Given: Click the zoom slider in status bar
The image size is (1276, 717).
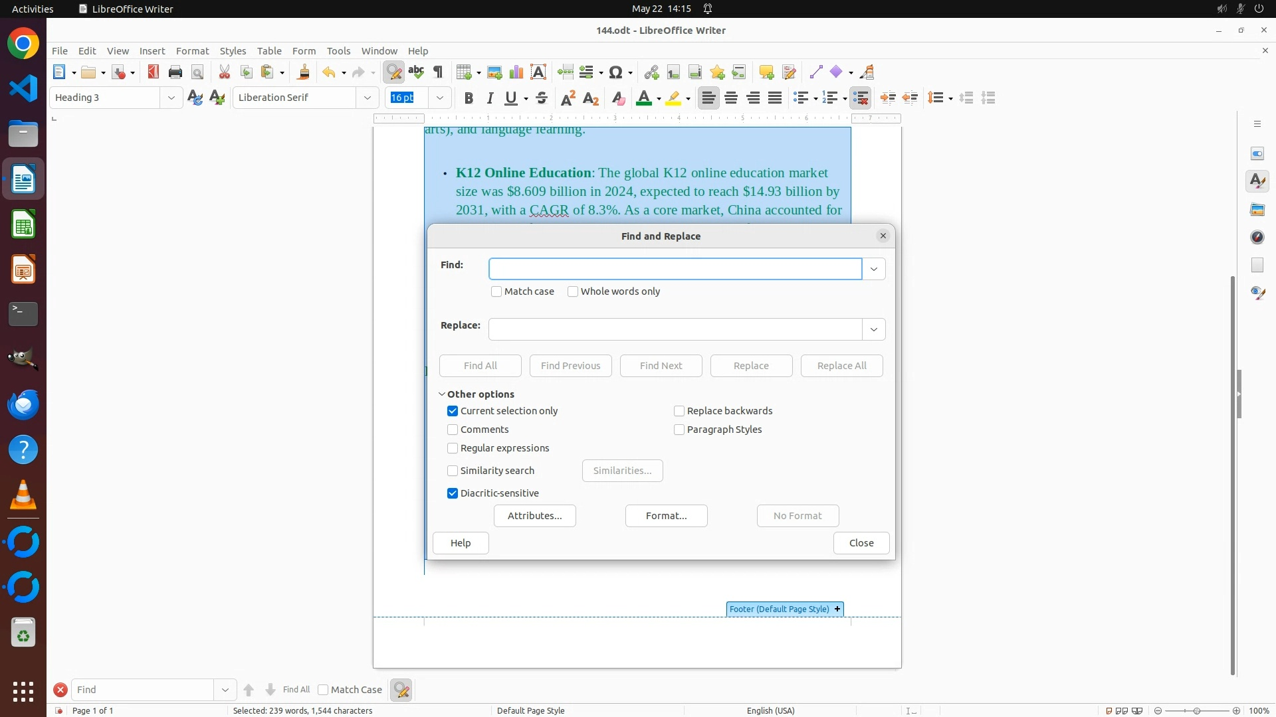Looking at the screenshot, I should coord(1197,710).
